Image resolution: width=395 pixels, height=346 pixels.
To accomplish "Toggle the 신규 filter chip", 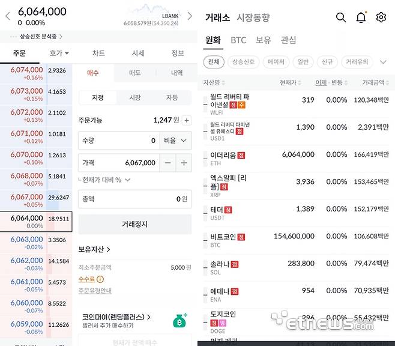I will click(x=327, y=62).
